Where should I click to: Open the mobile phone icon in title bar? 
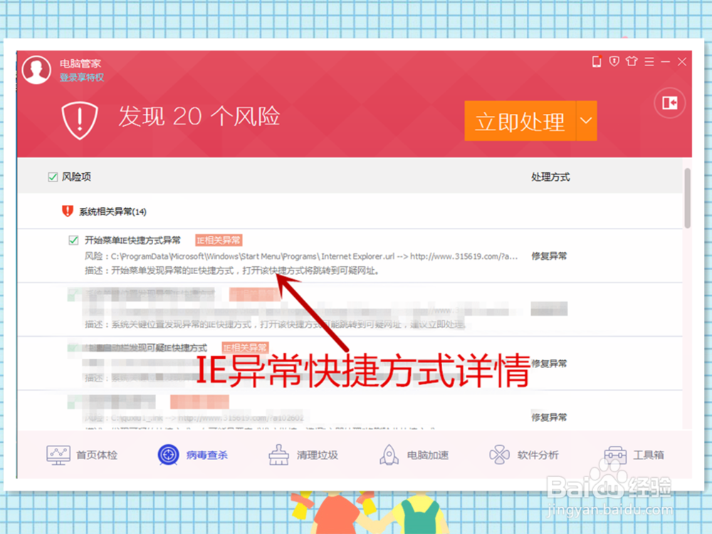tap(597, 61)
